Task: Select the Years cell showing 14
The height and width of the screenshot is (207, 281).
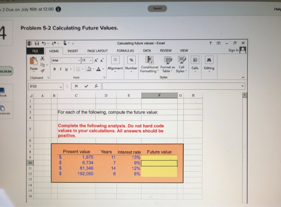Action: click(106, 168)
